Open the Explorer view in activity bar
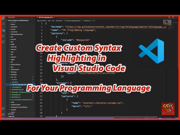The width and height of the screenshot is (180, 135). pyautogui.click(x=3, y=18)
